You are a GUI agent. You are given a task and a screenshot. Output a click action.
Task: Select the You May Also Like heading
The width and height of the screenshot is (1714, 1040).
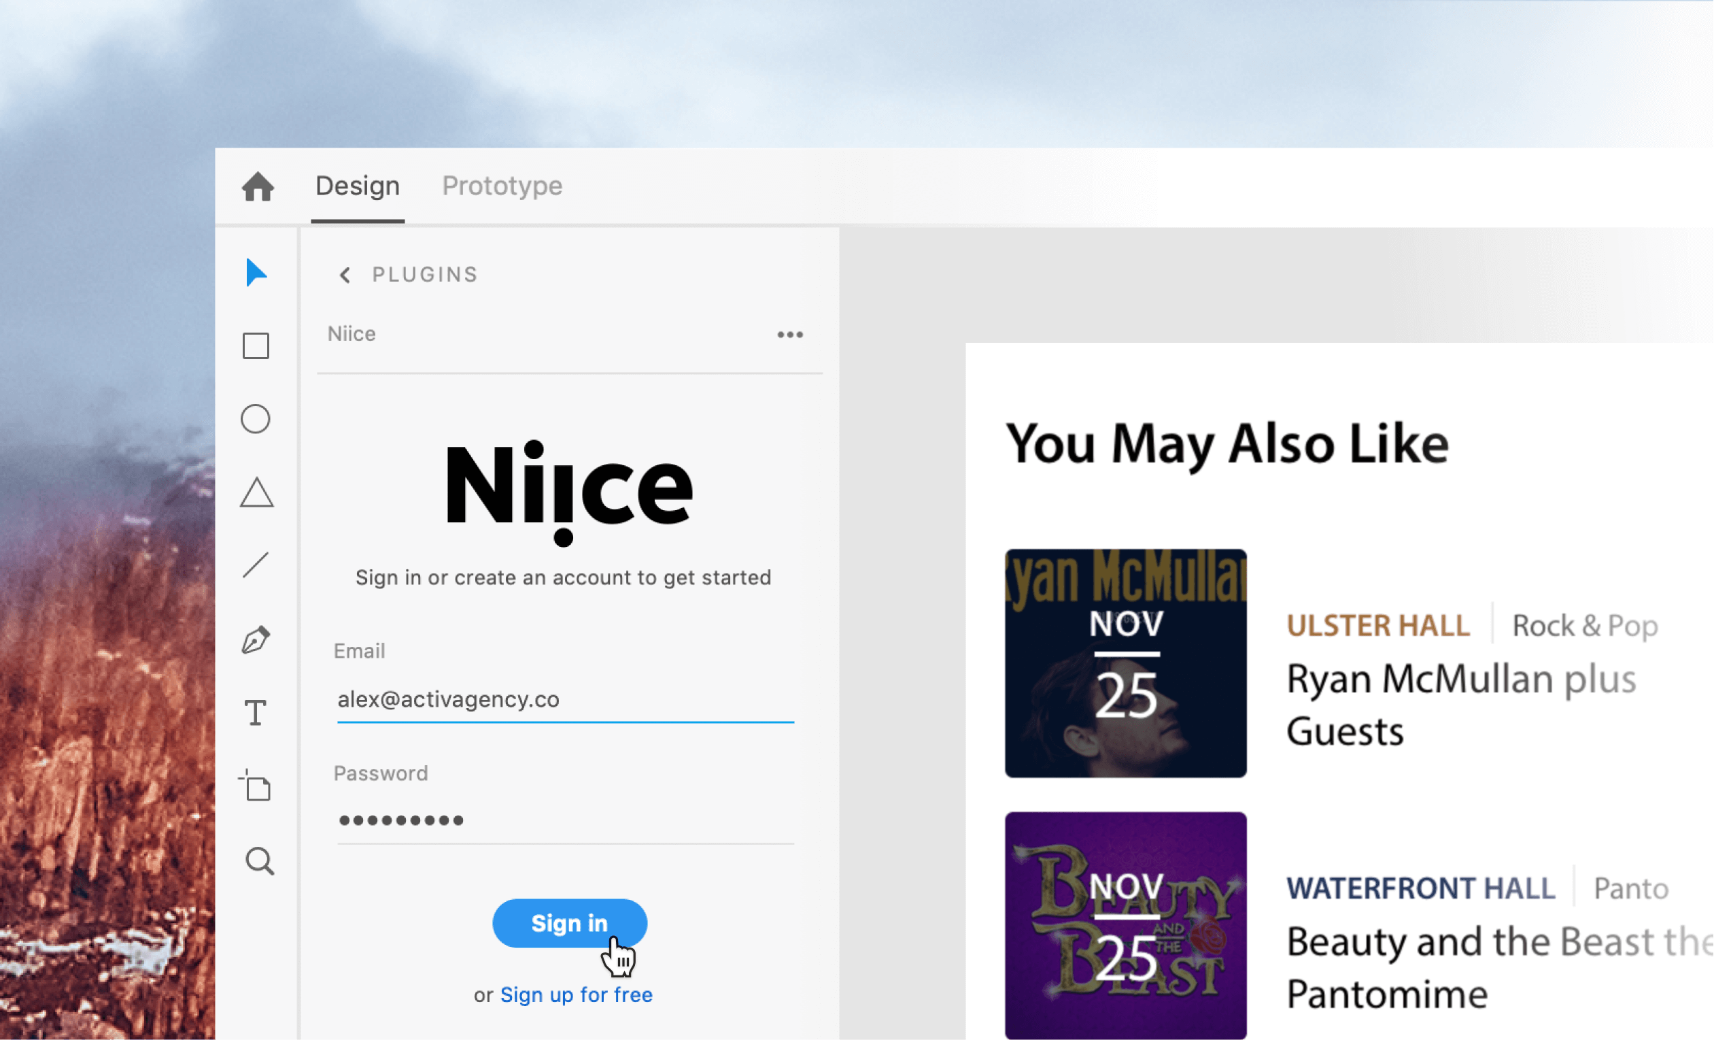pyautogui.click(x=1228, y=446)
